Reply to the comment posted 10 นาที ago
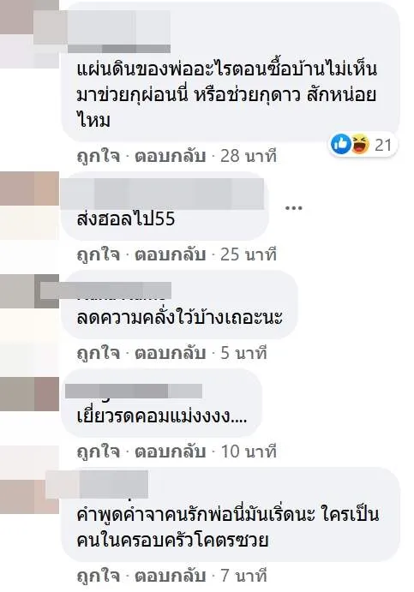Viewport: 414px width, 592px height. click(170, 451)
